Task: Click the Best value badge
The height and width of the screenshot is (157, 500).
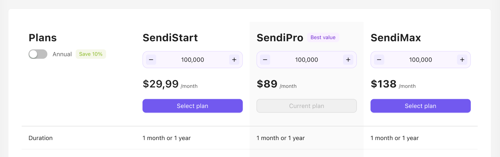Action: (323, 37)
